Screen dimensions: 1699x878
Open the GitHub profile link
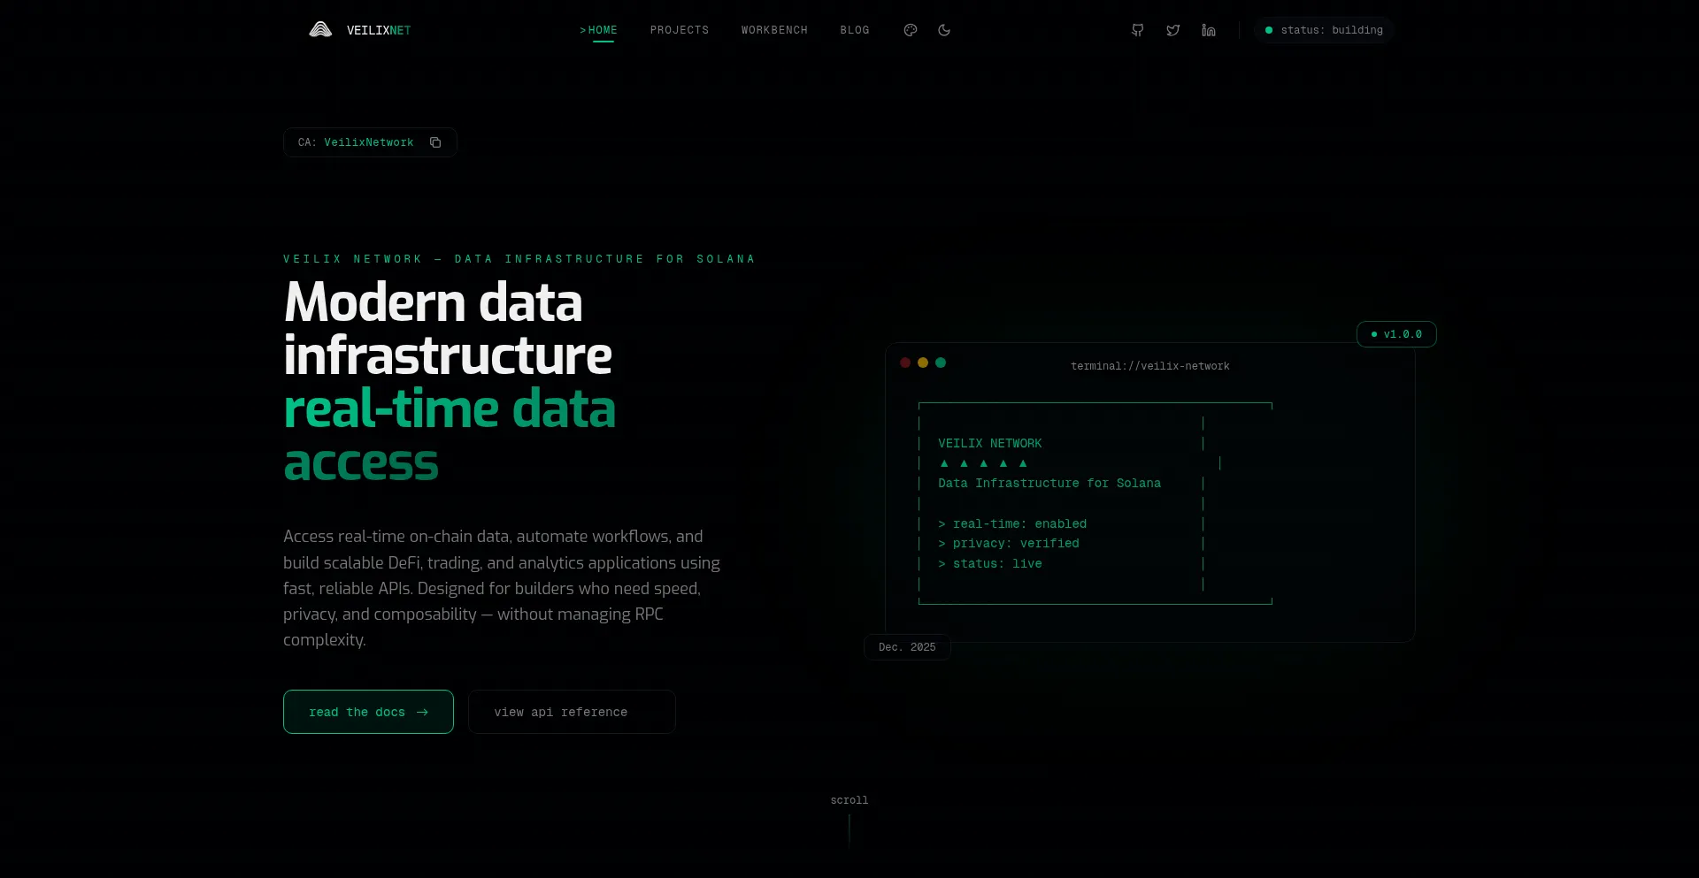[1138, 30]
